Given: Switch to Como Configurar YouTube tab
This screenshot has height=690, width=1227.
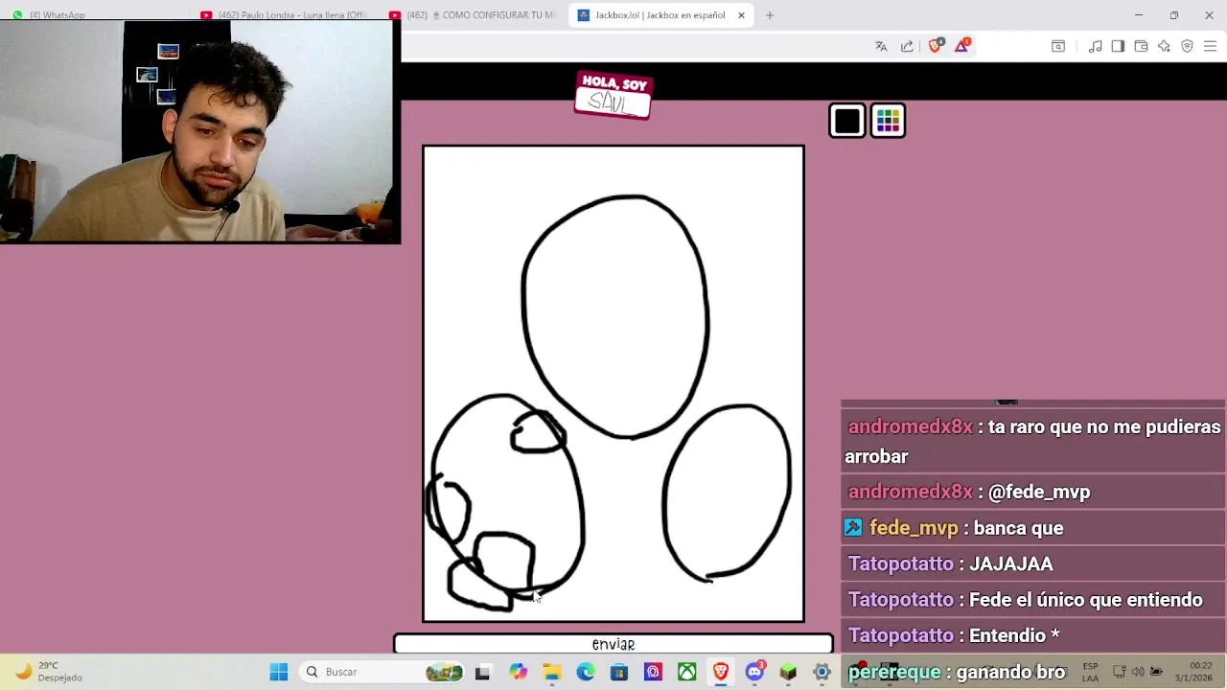Looking at the screenshot, I should coord(475,15).
